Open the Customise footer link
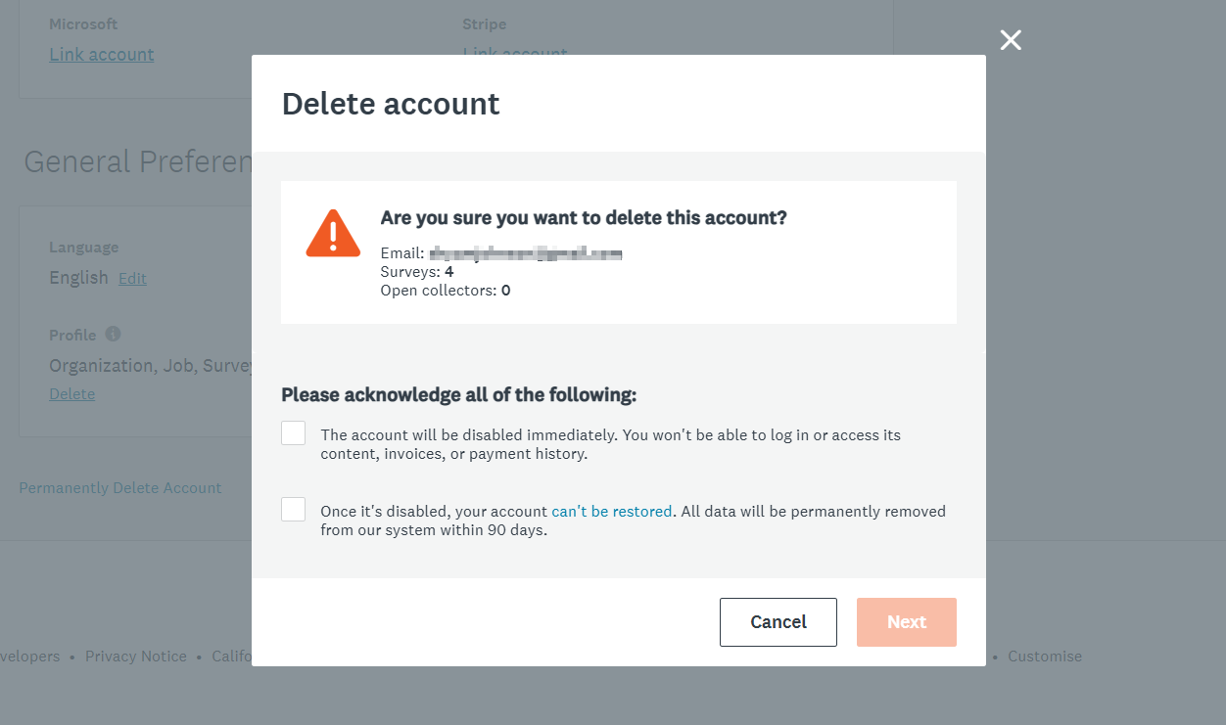This screenshot has height=725, width=1226. [1045, 657]
